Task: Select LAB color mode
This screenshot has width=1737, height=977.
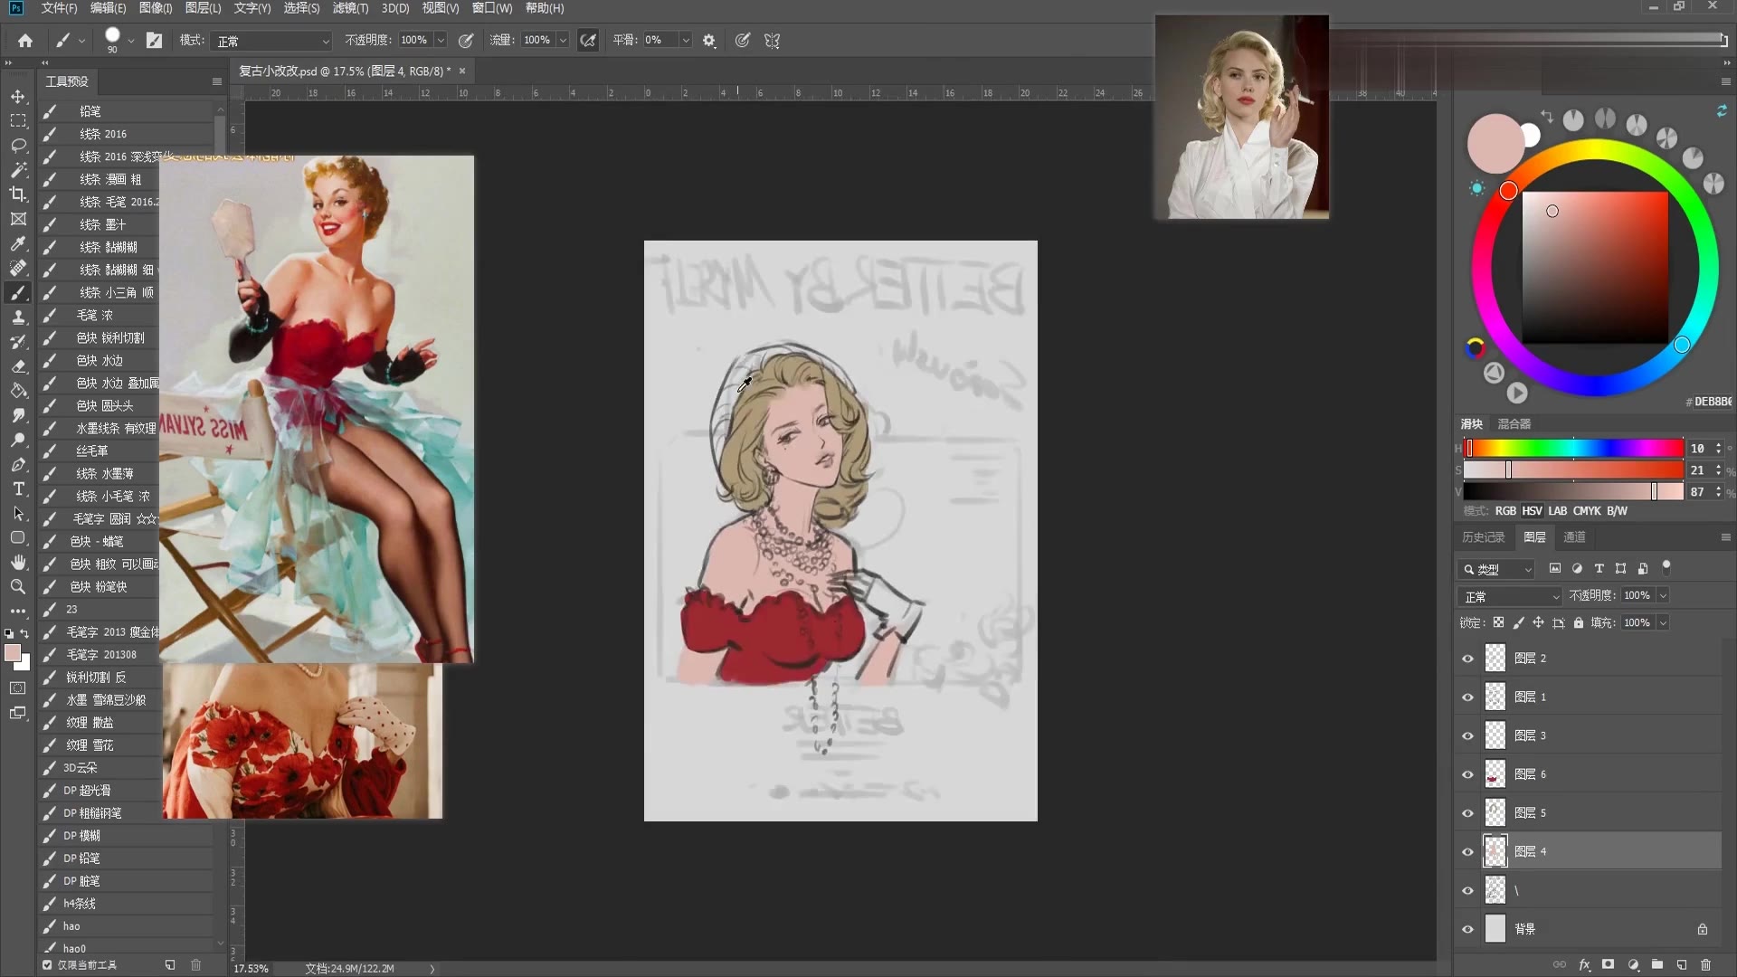Action: (x=1557, y=511)
